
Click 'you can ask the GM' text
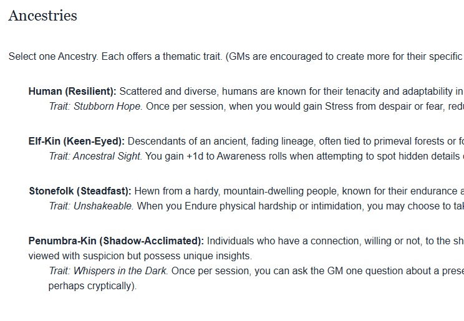299,271
